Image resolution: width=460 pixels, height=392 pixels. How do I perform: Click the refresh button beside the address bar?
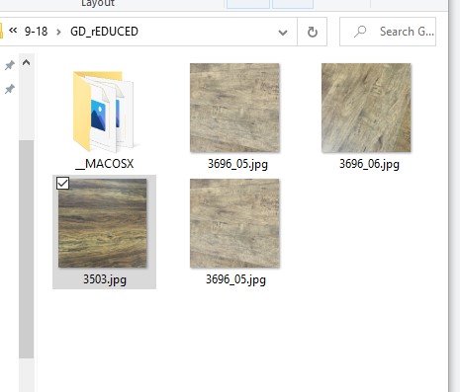coord(312,32)
